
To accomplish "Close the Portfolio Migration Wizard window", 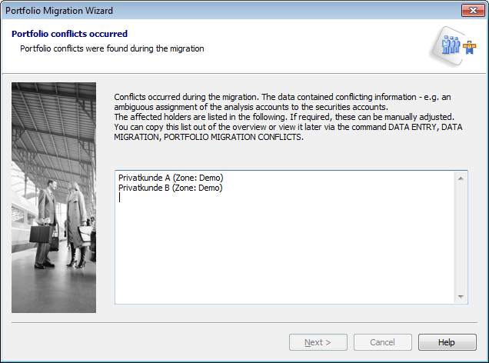I will 471,11.
